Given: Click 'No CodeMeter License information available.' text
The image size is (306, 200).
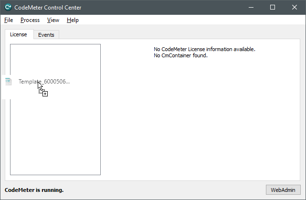Looking at the screenshot, I should click(x=204, y=49).
